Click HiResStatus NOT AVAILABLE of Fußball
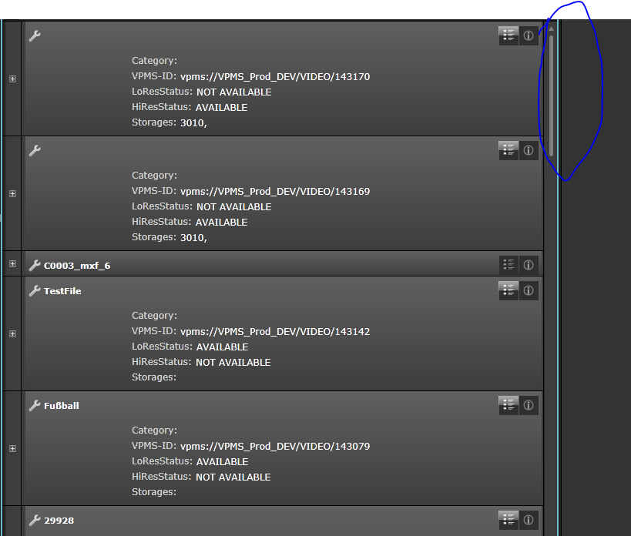 click(233, 477)
